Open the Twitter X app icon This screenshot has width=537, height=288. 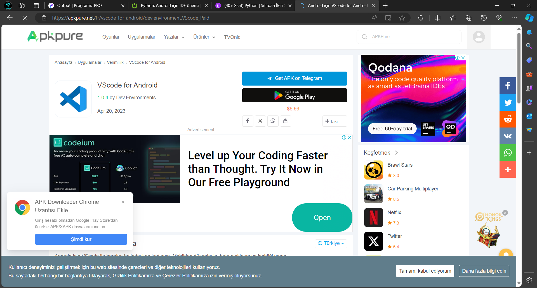pyautogui.click(x=374, y=241)
